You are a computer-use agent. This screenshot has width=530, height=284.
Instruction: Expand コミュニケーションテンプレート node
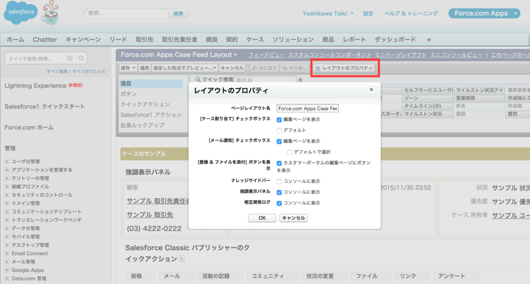7,212
